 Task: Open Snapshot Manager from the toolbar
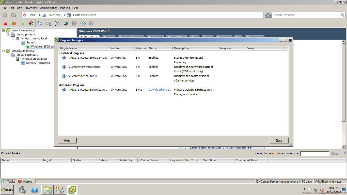(x=57, y=23)
